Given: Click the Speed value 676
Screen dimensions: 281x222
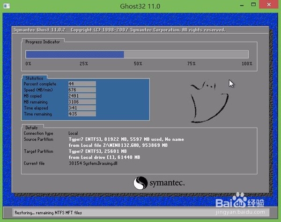Looking at the screenshot, I should point(82,90).
